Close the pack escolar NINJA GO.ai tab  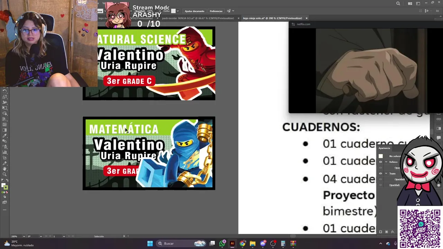tap(238, 18)
